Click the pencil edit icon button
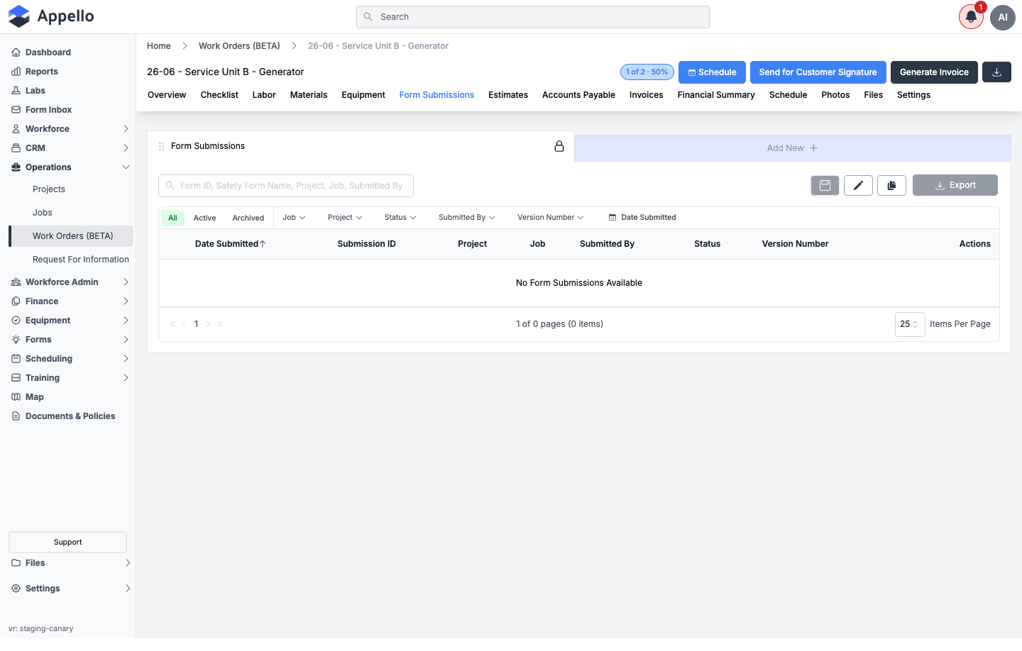Viewport: 1022px width, 651px height. (x=858, y=185)
